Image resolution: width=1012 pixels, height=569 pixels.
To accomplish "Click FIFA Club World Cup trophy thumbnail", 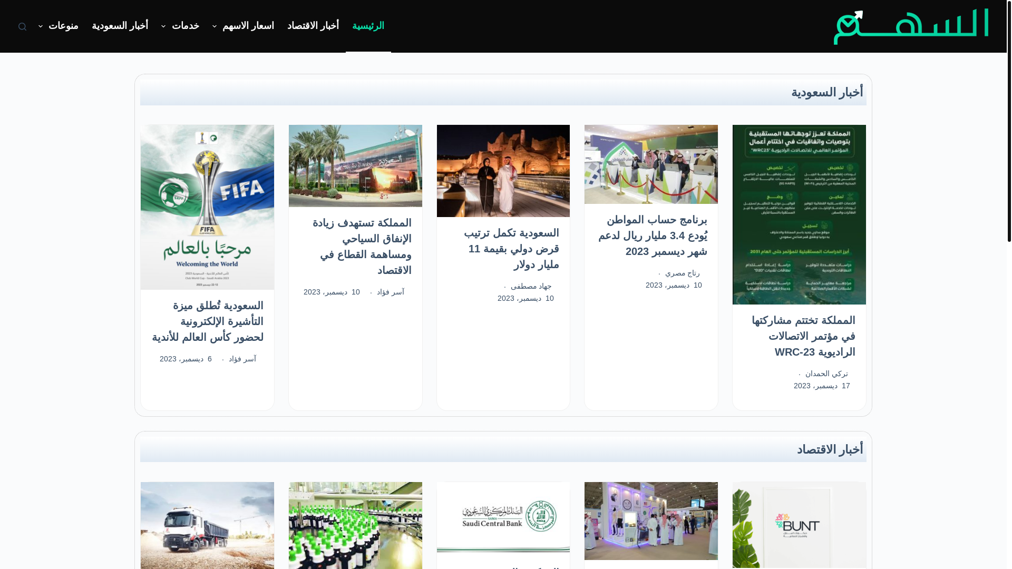I will [207, 207].
